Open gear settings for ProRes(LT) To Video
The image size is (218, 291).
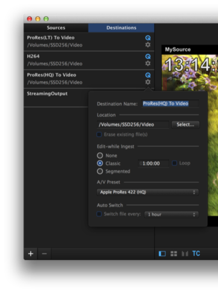(148, 45)
